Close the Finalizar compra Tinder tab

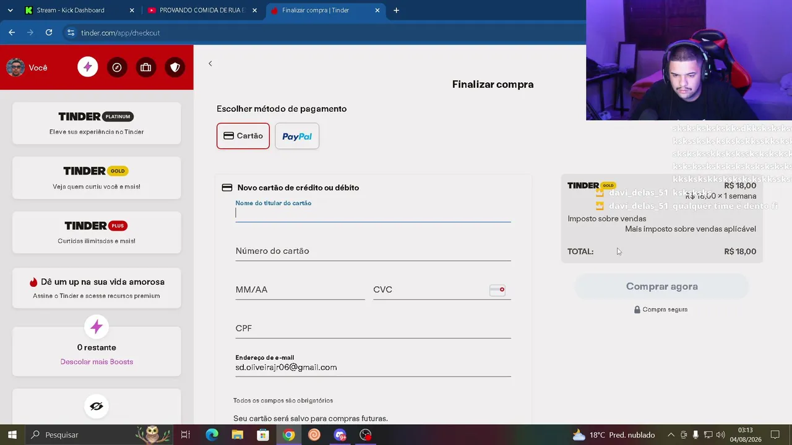[377, 11]
